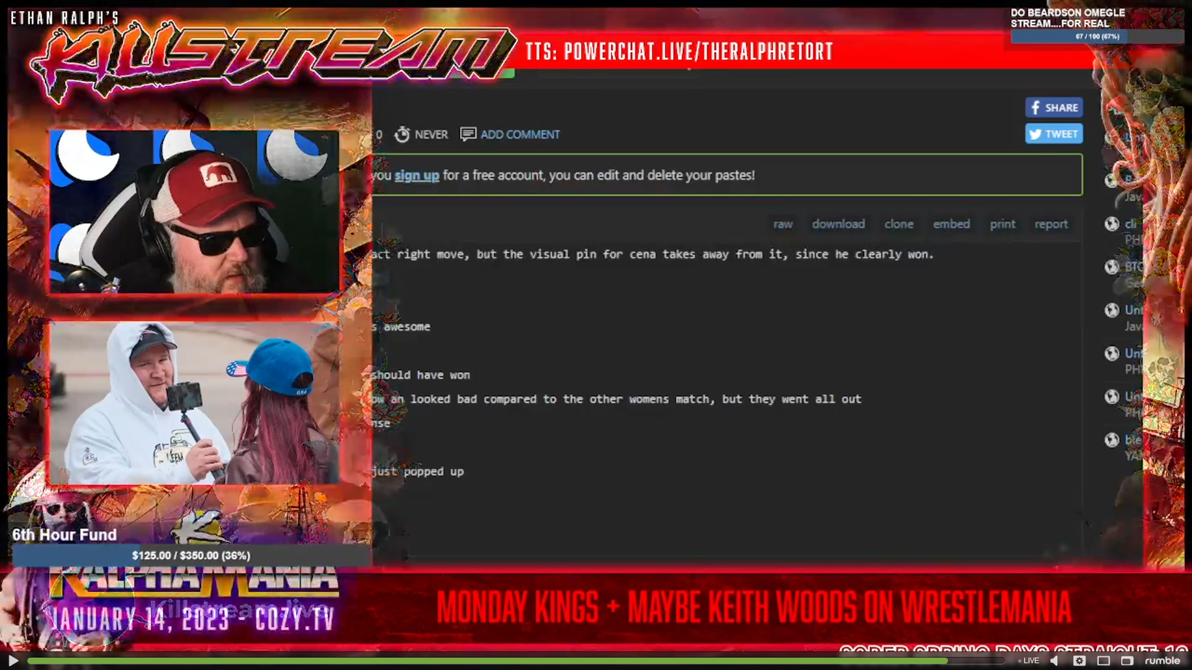Open the raw paste view
Image resolution: width=1192 pixels, height=670 pixels.
coord(783,224)
